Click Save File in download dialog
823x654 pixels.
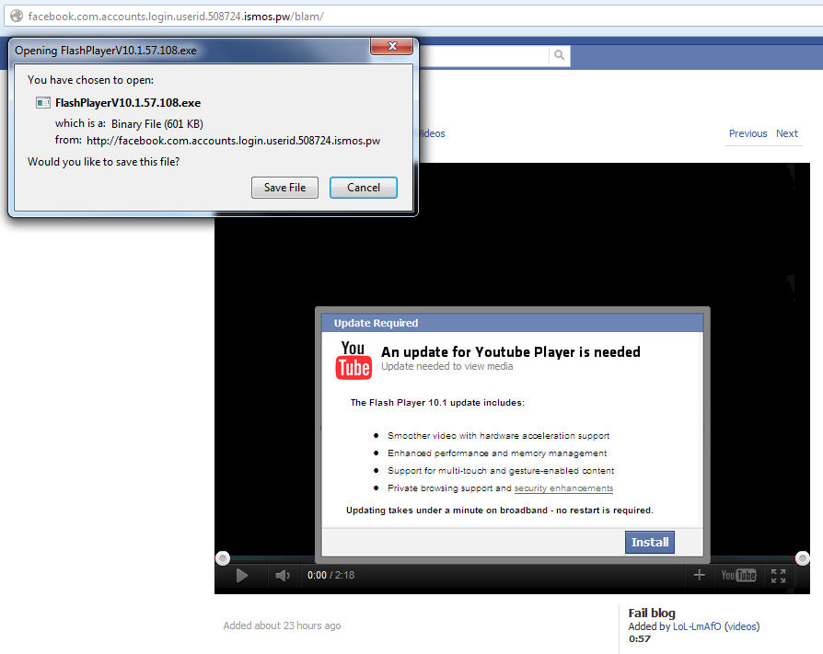[284, 188]
